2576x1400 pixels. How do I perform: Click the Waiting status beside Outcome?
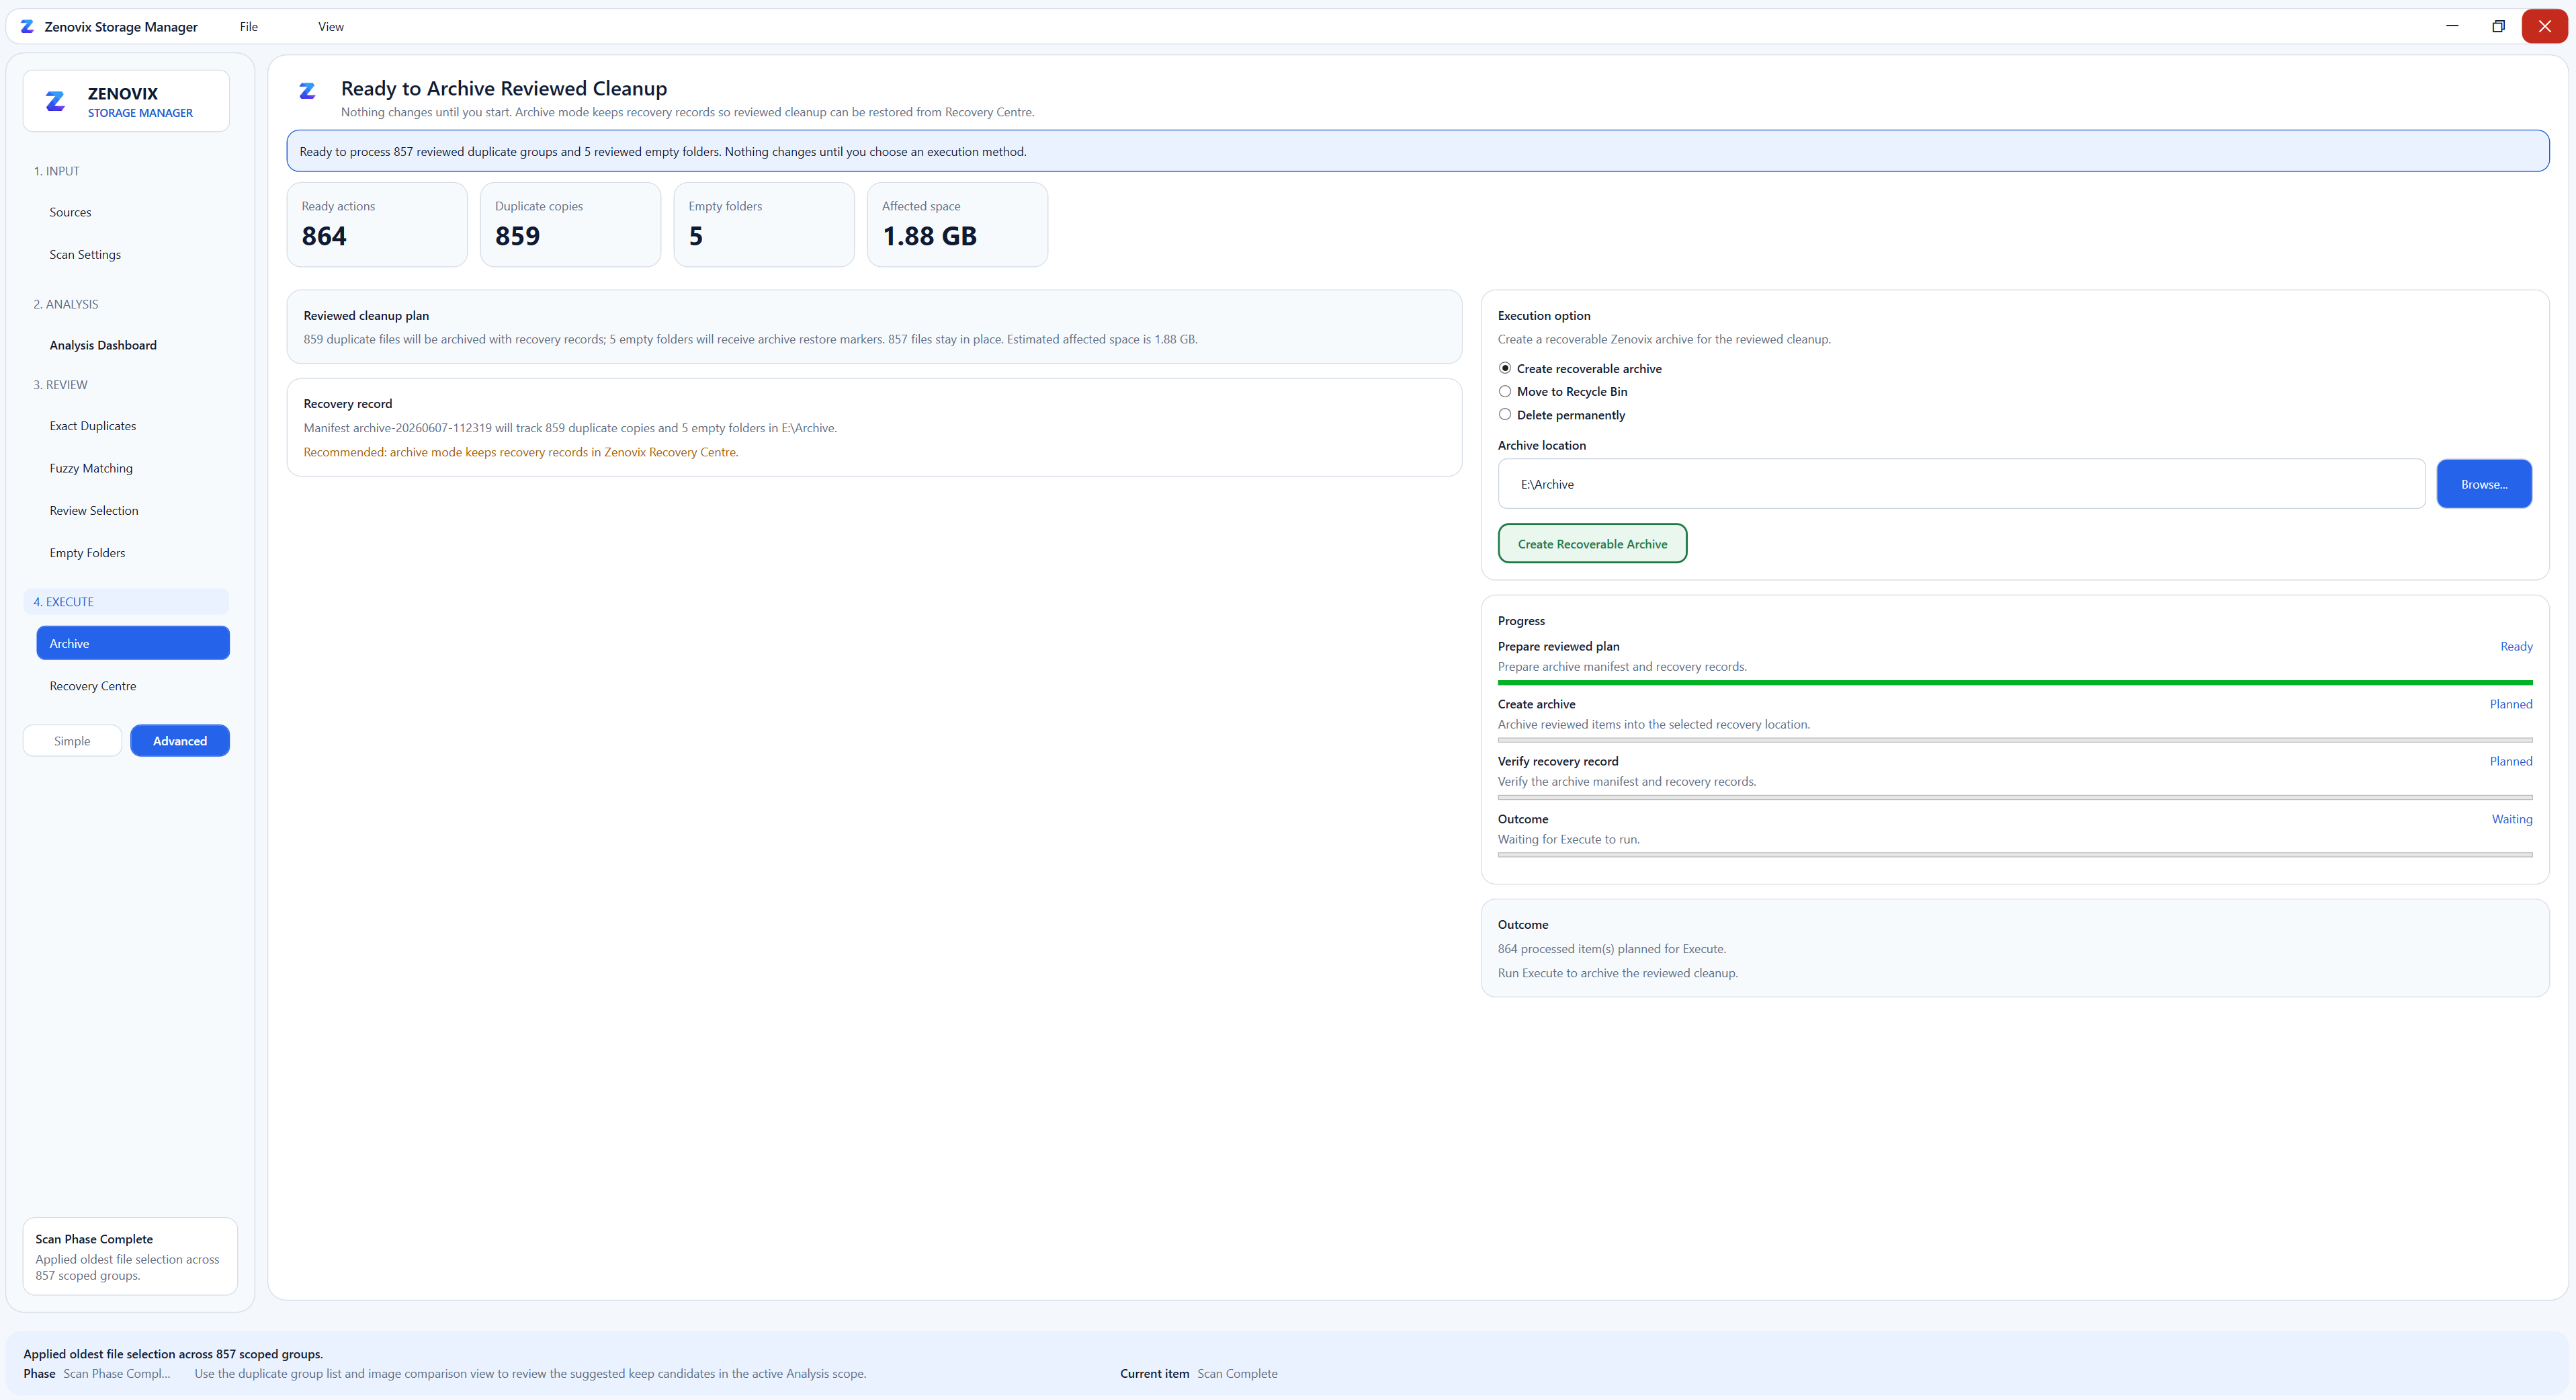pos(2512,819)
